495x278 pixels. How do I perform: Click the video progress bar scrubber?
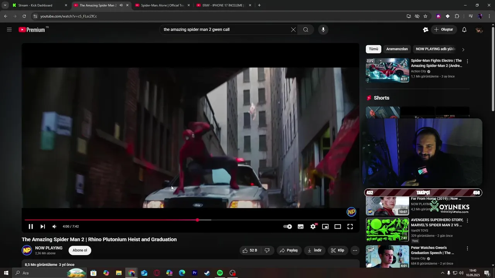tap(197, 220)
